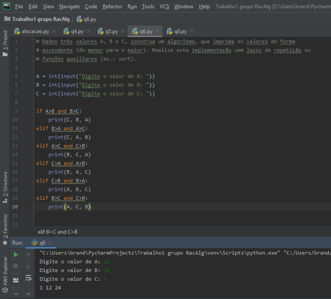The image size is (331, 299).
Task: Click the console input value 24
Action: point(107,270)
